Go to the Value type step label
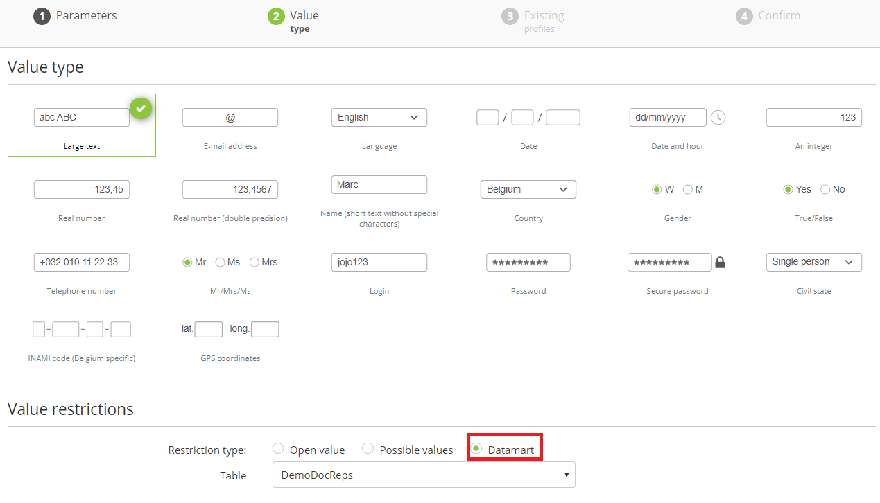The width and height of the screenshot is (880, 503). [304, 16]
